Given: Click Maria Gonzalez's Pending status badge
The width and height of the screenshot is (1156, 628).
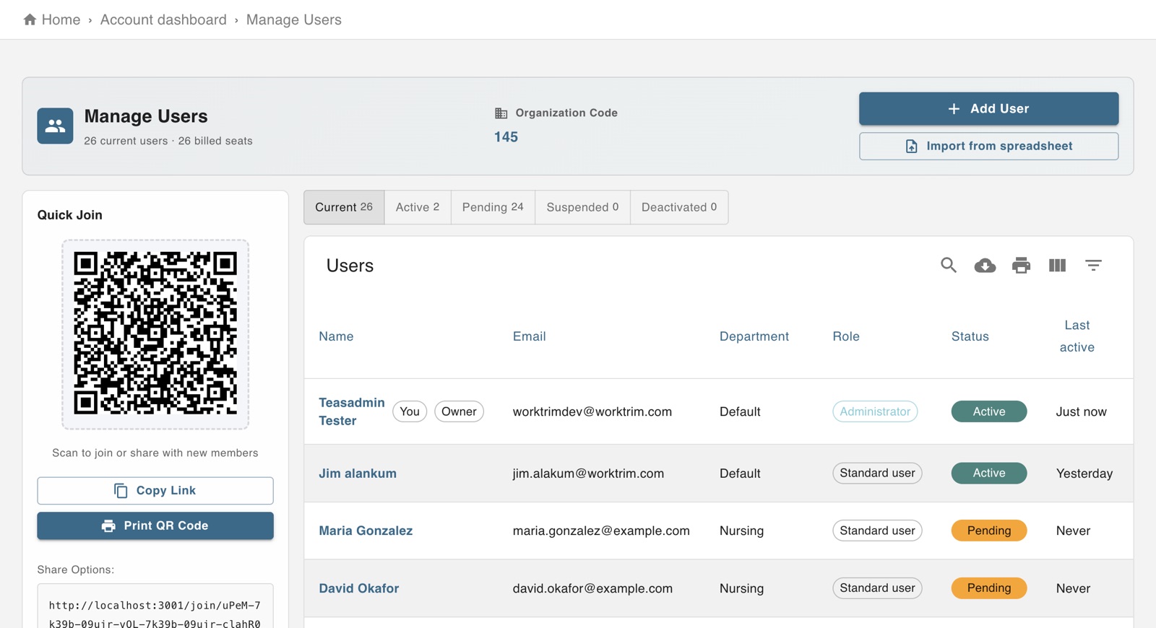Looking at the screenshot, I should (989, 531).
